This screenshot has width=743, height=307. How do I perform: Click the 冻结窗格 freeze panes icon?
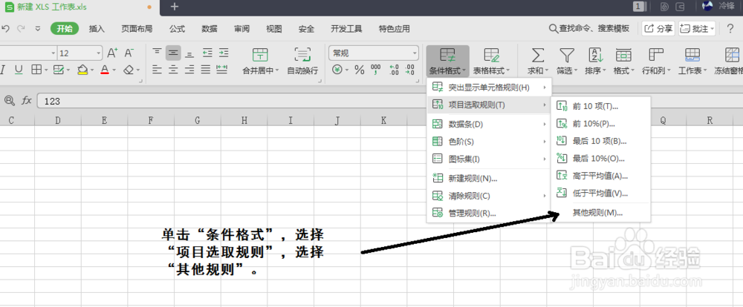pos(733,55)
